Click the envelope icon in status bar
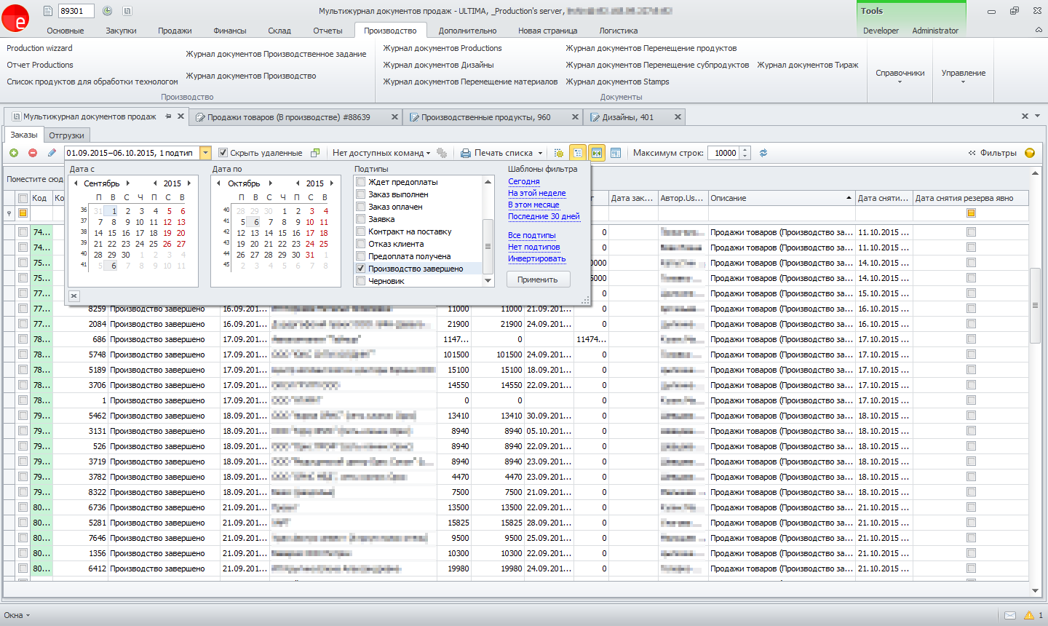This screenshot has width=1048, height=626. click(x=1010, y=615)
